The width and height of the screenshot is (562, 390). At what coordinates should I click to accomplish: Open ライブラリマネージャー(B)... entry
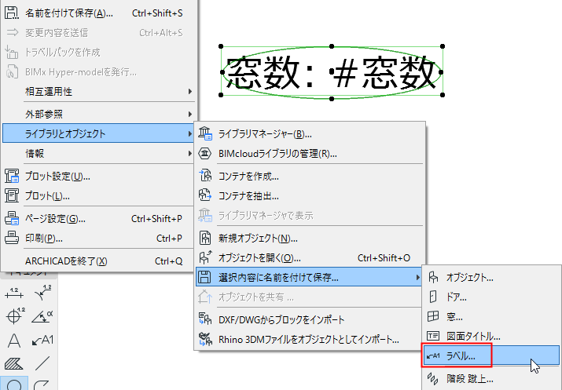pyautogui.click(x=310, y=134)
